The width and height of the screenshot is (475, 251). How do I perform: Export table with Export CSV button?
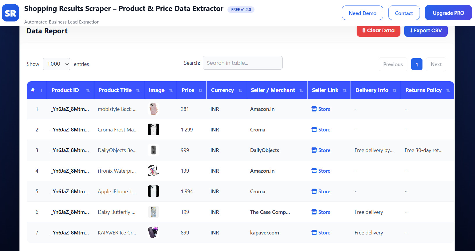click(x=426, y=30)
